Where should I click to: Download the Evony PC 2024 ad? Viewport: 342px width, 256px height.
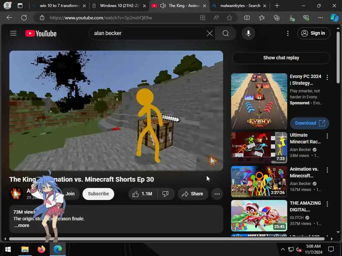pos(310,123)
